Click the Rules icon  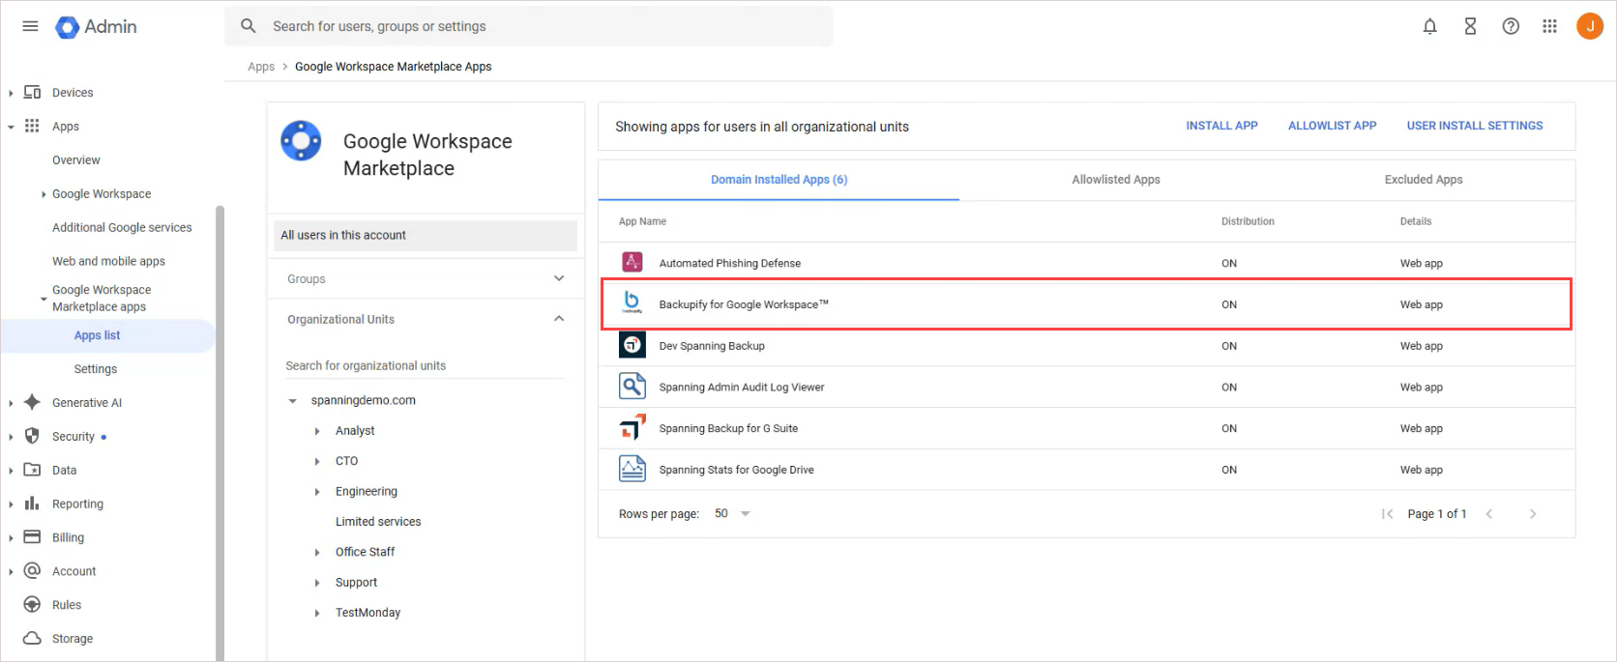pyautogui.click(x=32, y=605)
